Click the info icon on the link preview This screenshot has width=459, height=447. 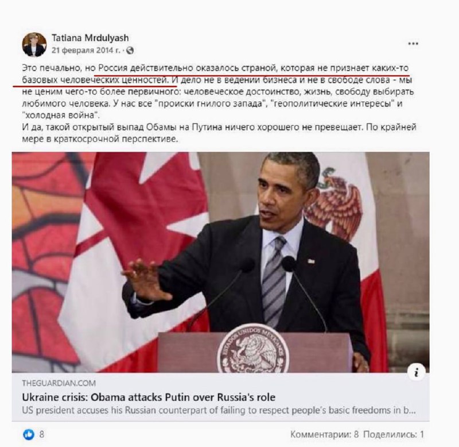point(416,372)
